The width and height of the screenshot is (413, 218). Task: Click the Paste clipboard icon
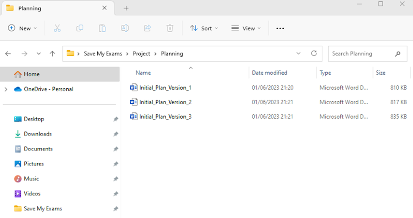103,28
